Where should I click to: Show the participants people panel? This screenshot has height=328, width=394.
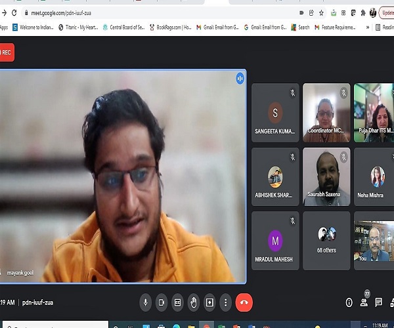pyautogui.click(x=364, y=302)
